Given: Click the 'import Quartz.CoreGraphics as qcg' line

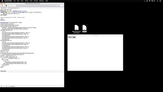Looking at the screenshot, I should [x=9, y=25].
